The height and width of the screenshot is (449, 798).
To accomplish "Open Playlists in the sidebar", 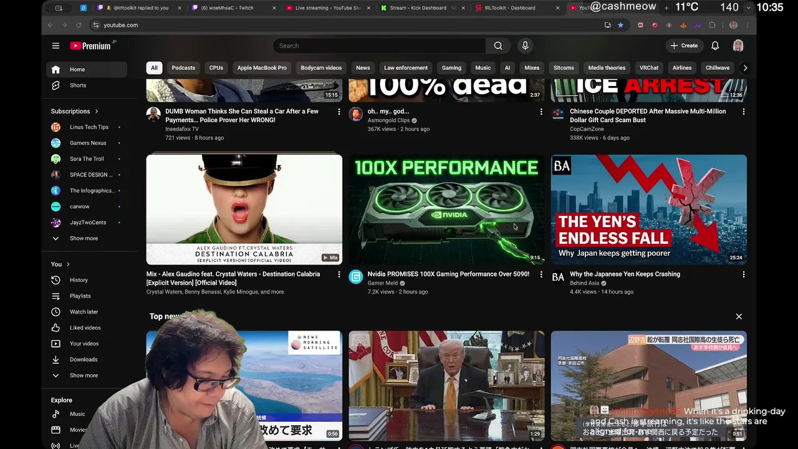I will [x=87, y=296].
